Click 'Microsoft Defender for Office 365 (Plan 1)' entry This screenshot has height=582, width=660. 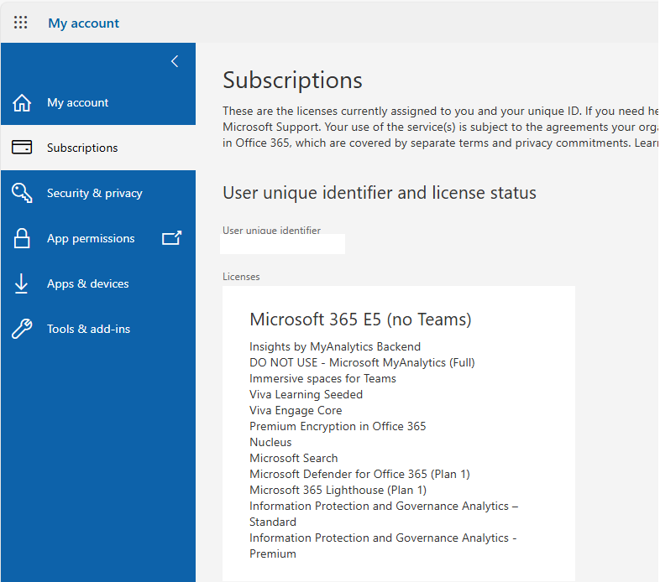pyautogui.click(x=360, y=475)
